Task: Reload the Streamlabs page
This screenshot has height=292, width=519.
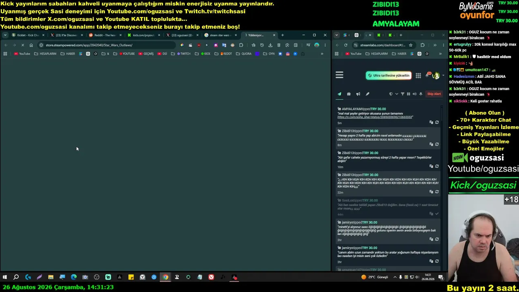Action: [x=346, y=45]
